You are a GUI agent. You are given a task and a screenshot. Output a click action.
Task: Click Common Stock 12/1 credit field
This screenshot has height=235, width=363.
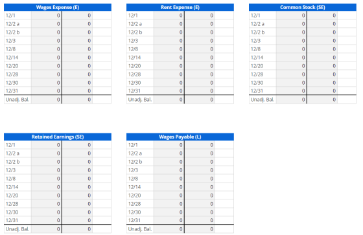[x=322, y=16]
